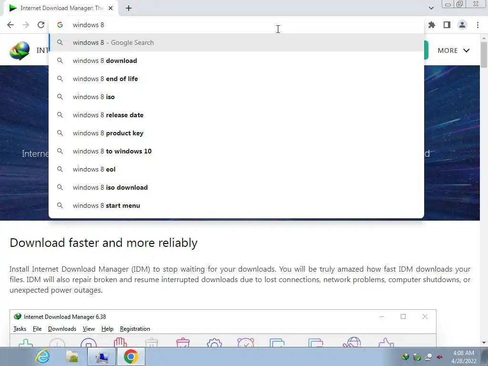488x366 pixels.
Task: Choose the 'windows 8 eol' suggestion
Action: click(x=236, y=169)
